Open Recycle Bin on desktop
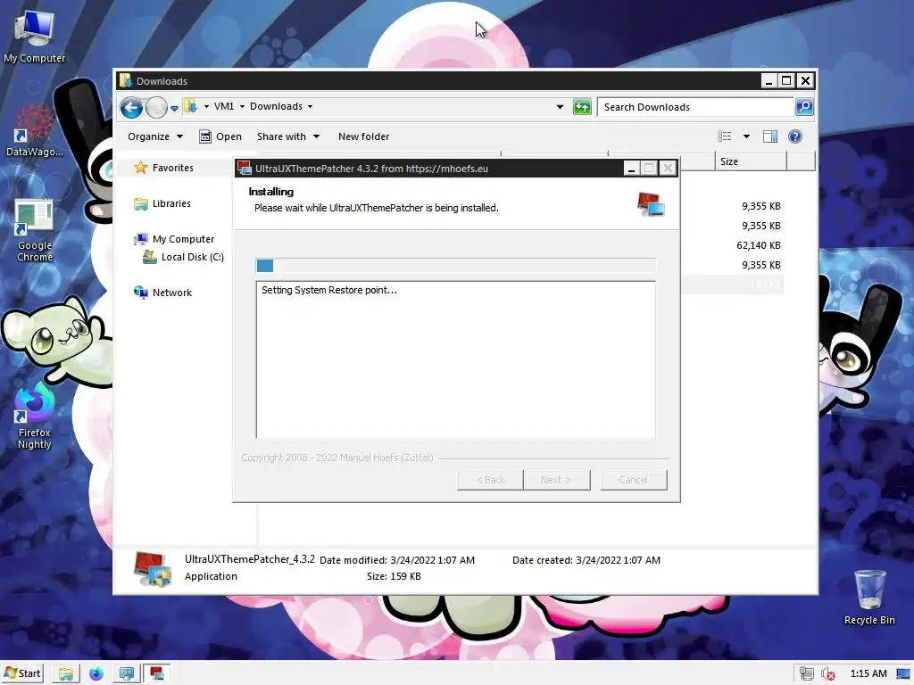The image size is (914, 685). 869,597
